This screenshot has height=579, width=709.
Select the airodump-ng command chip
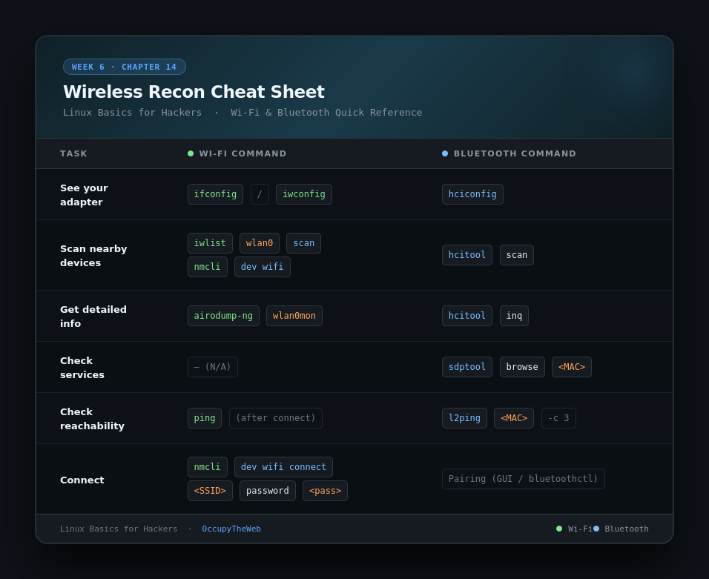tap(223, 316)
